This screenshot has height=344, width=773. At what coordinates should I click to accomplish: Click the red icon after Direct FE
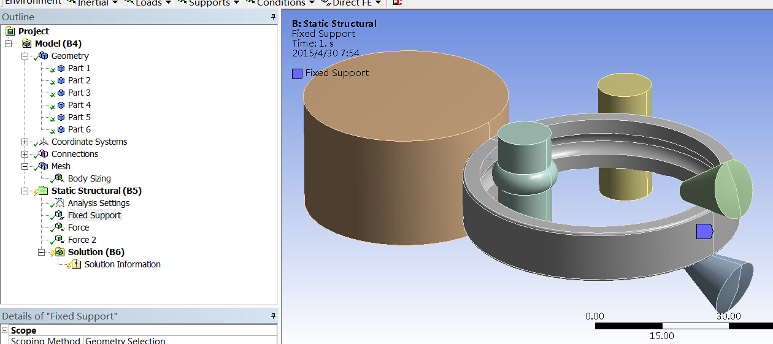pyautogui.click(x=397, y=2)
